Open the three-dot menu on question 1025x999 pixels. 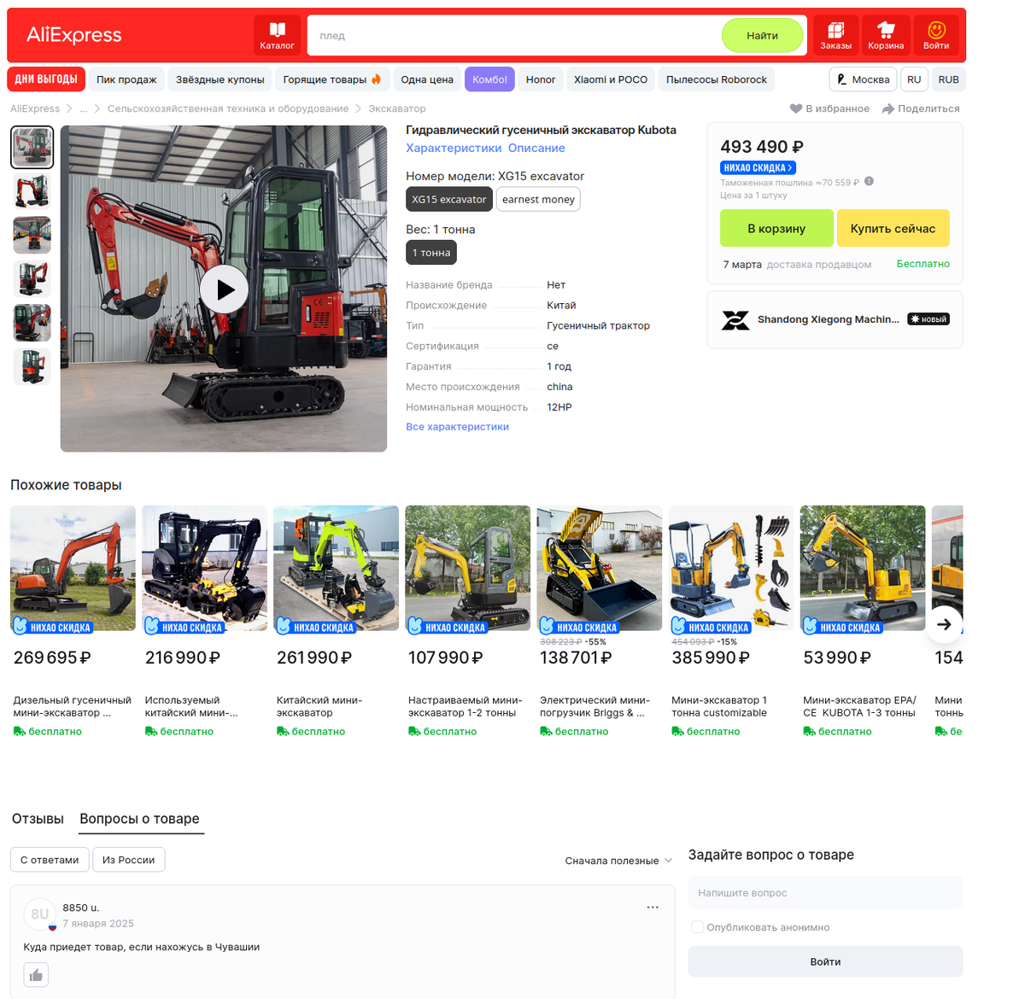653,908
